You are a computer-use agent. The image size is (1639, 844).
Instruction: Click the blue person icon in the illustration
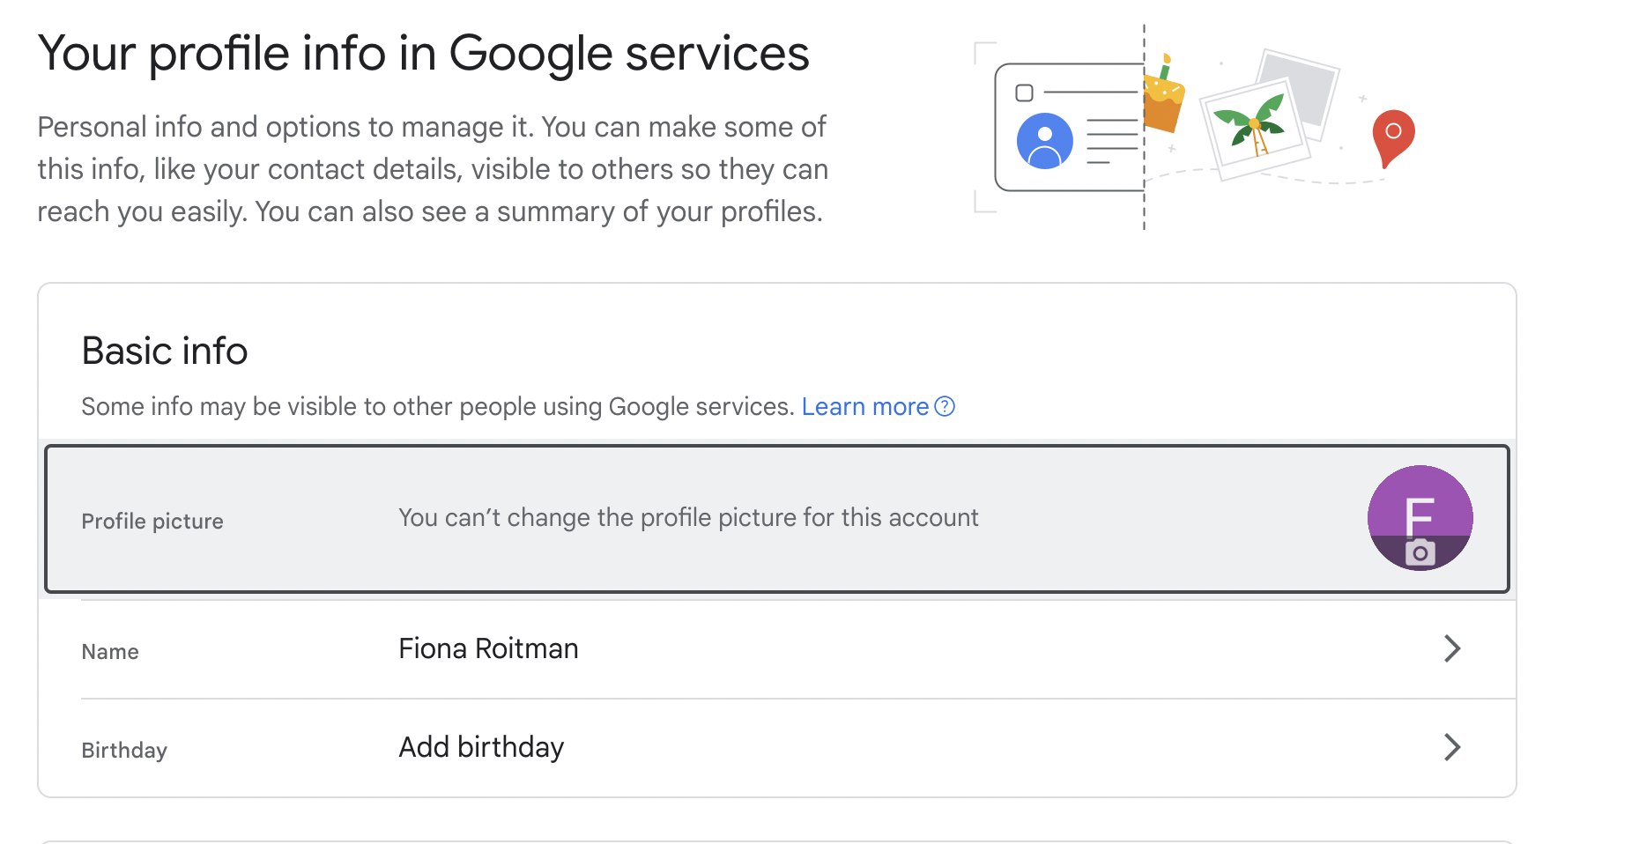pyautogui.click(x=1044, y=140)
